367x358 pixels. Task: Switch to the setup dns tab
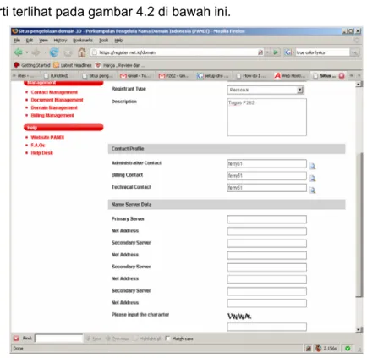(213, 75)
